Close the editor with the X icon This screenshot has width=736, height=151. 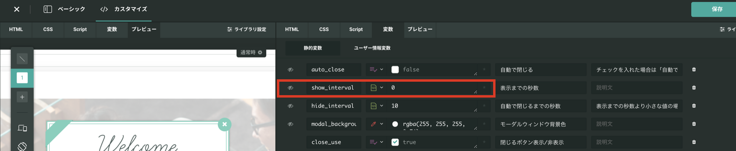coord(16,9)
